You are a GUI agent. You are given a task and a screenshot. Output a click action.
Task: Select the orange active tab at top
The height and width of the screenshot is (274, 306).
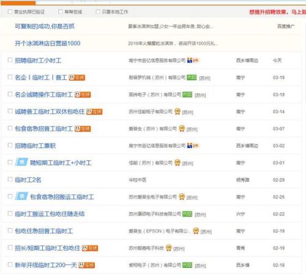coord(18,3)
